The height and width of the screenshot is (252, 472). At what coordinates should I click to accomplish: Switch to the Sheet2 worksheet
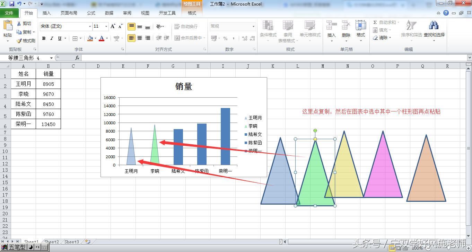point(52,242)
